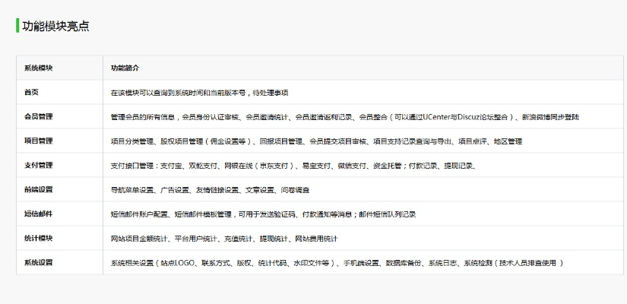The image size is (627, 304).
Task: Click the green bar beside 功能模块亮点
Action: (x=17, y=25)
